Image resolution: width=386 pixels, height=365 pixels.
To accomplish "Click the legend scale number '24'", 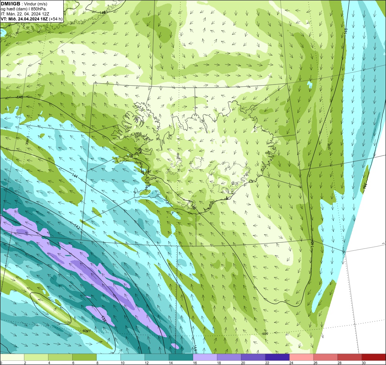I will click(x=291, y=363).
